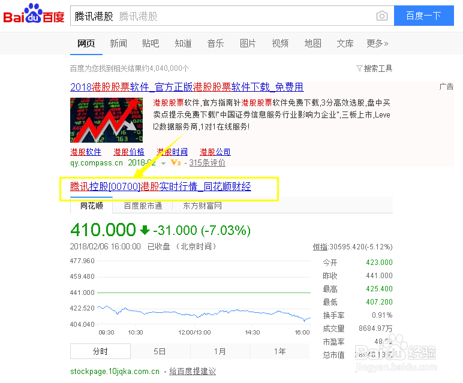
Task: Open camera image search icon
Action: click(382, 16)
